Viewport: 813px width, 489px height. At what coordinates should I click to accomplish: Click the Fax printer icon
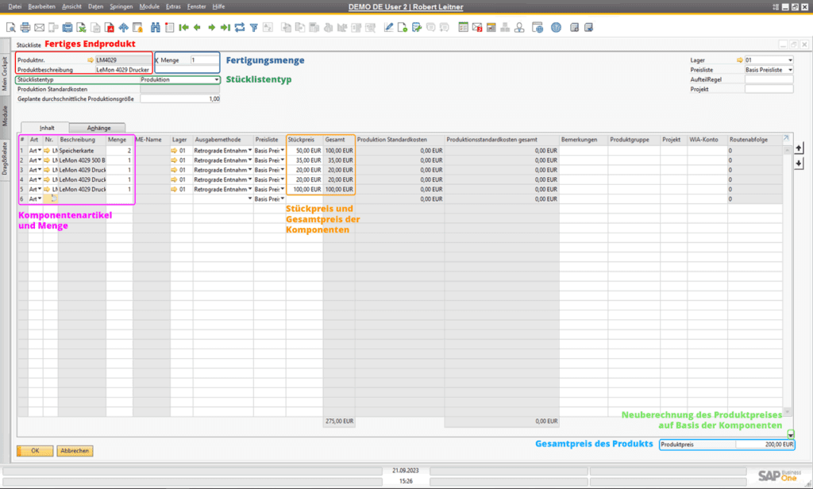point(67,28)
